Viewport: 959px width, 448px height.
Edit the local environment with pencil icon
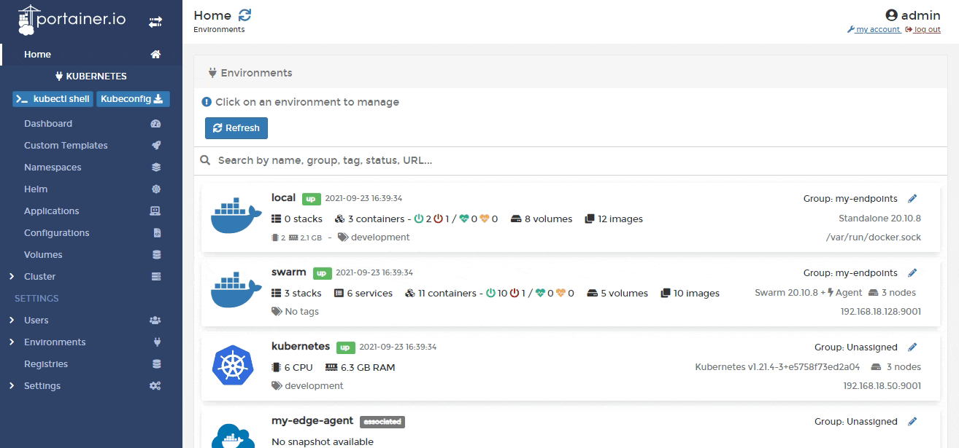(912, 199)
